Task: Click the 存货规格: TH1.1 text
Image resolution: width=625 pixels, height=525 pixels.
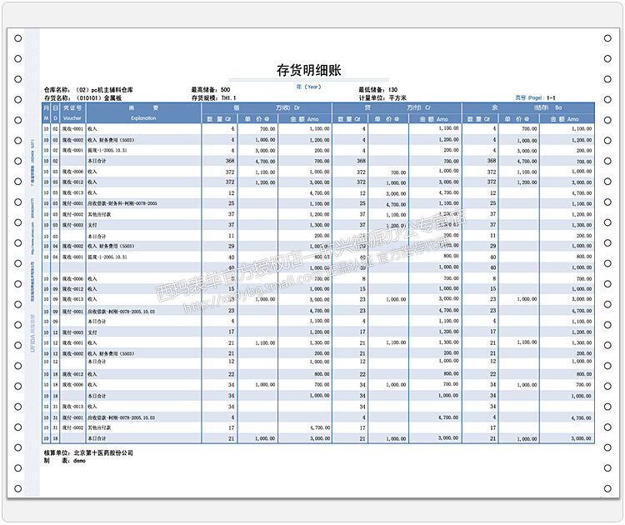Action: click(213, 97)
